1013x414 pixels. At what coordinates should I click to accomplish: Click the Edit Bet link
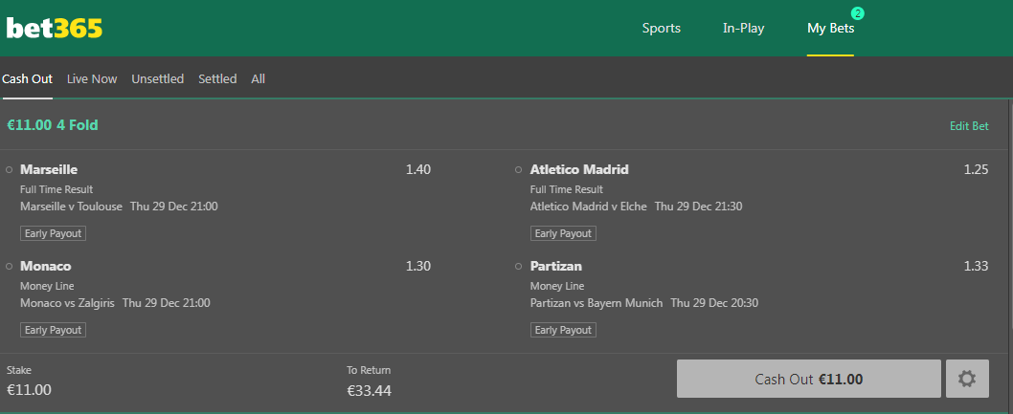pos(969,126)
